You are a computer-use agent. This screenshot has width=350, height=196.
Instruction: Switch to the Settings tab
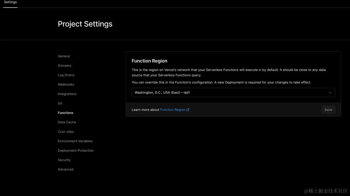pos(10,2)
